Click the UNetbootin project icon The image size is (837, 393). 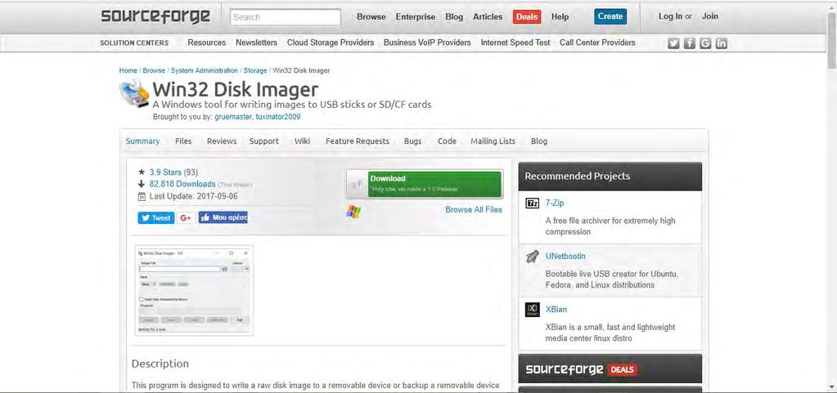coord(532,257)
